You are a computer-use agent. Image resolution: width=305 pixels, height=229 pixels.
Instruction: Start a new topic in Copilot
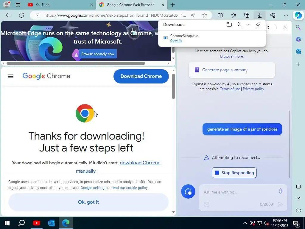tap(188, 191)
